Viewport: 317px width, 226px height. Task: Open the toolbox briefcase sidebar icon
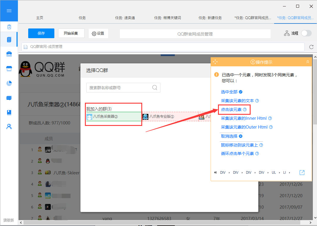click(x=9, y=54)
